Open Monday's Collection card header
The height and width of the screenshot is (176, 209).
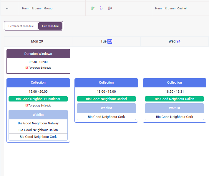pyautogui.click(x=38, y=82)
